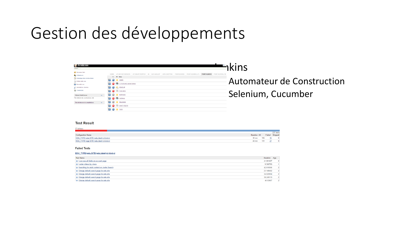Click 'I order videos by views' test link

87,164
